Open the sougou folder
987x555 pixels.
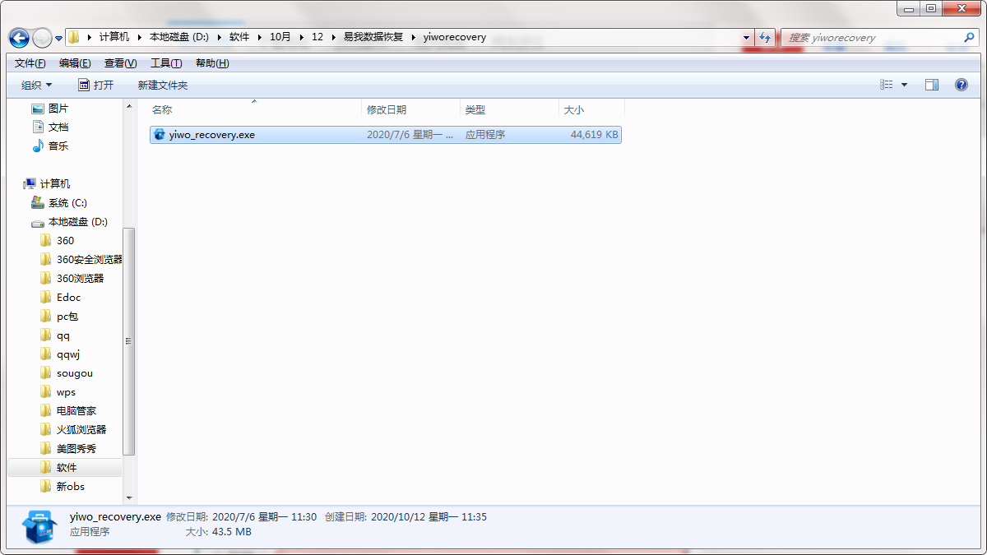click(66, 373)
